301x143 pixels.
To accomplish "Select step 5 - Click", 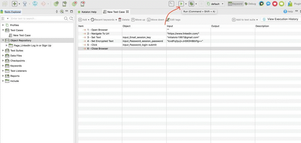I will pyautogui.click(x=92, y=45).
